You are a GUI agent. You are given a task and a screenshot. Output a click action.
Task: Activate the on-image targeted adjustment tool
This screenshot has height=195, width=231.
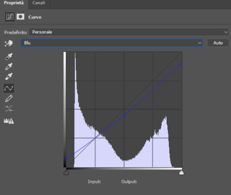point(9,43)
